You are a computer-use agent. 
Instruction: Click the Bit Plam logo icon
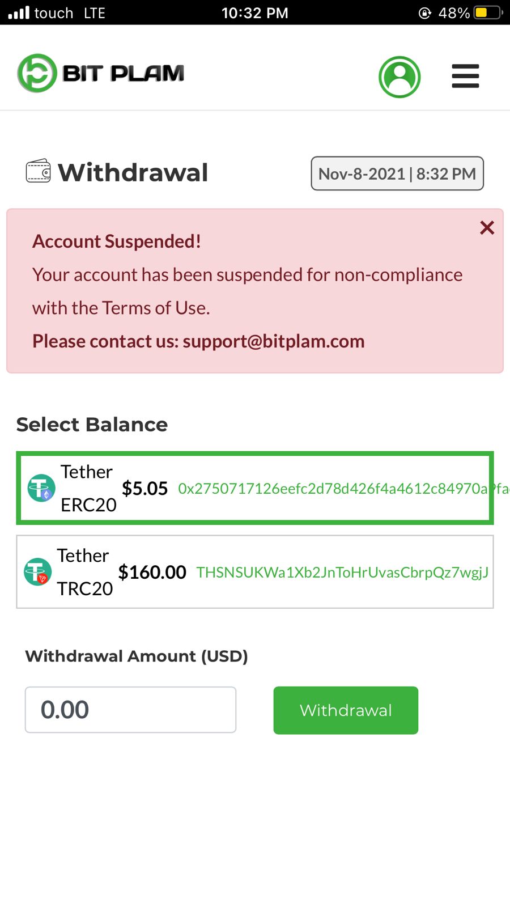pos(37,73)
